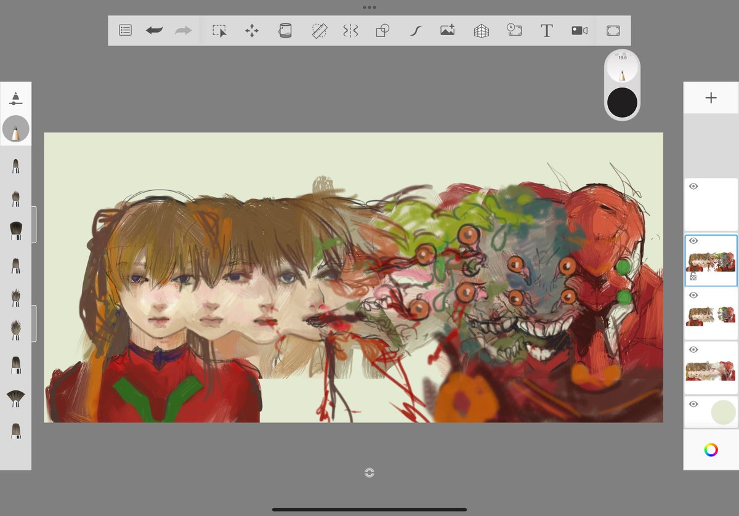Image resolution: width=739 pixels, height=516 pixels.
Task: Select the fourth layer thumbnail
Action: coord(711,368)
